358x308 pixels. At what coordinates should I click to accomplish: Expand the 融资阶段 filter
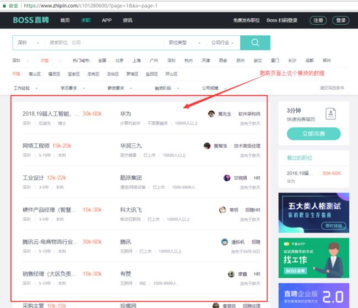(167, 88)
